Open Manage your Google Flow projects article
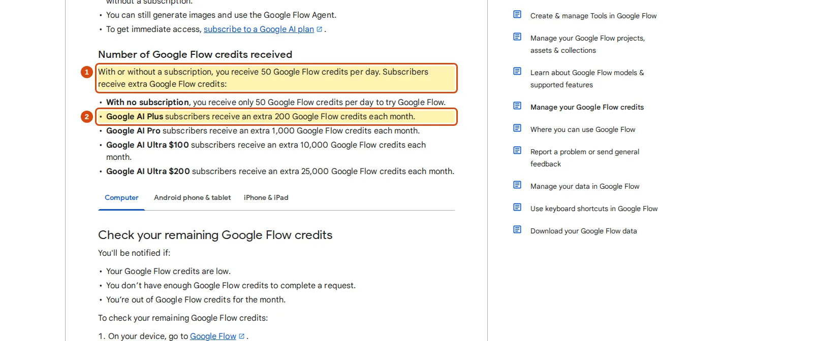 point(587,45)
